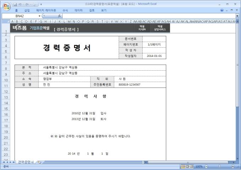The height and width of the screenshot is (170, 241).
Task: Select column header M
Action: click(x=69, y=22)
